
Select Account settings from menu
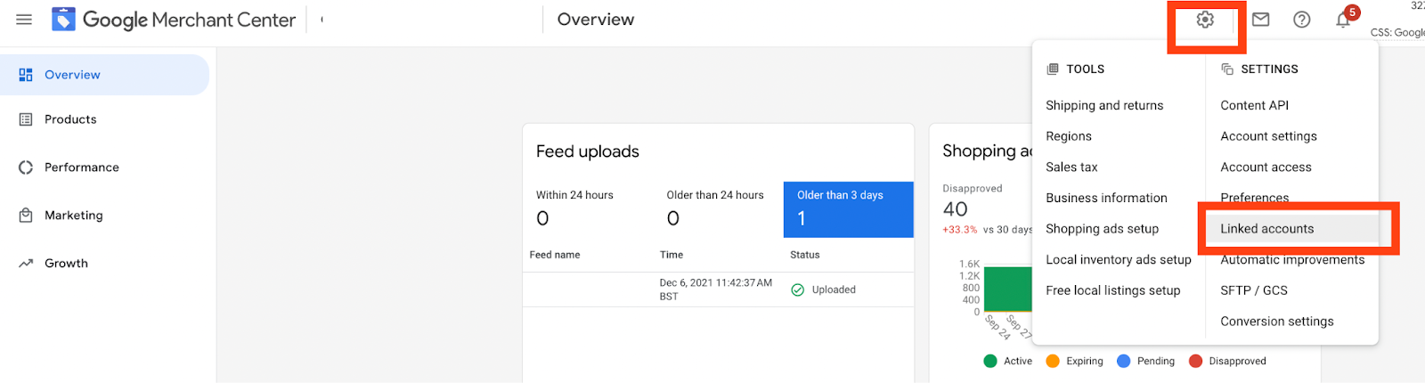click(1268, 136)
